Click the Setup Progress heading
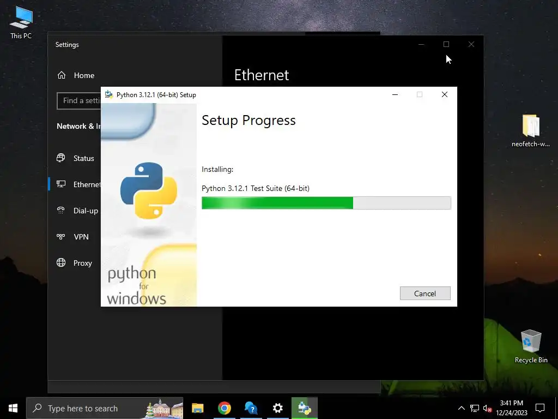 248,121
